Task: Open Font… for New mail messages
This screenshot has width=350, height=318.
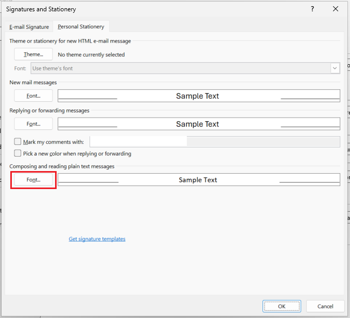Action: click(33, 96)
